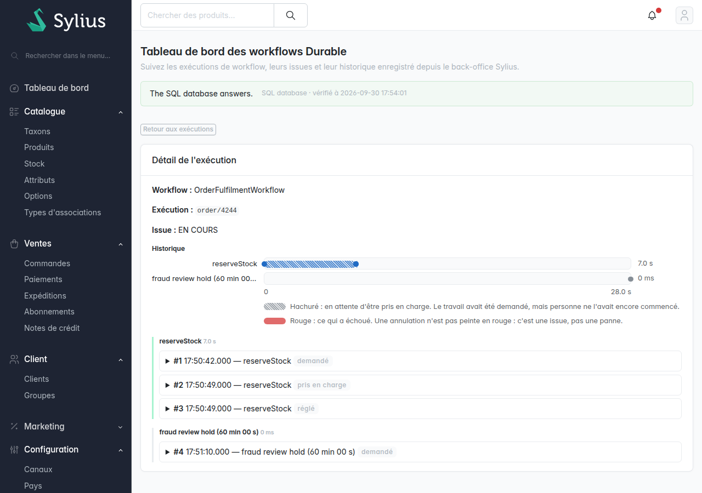Click the Client people icon
Screen dimensions: 702x493
(x=14, y=359)
